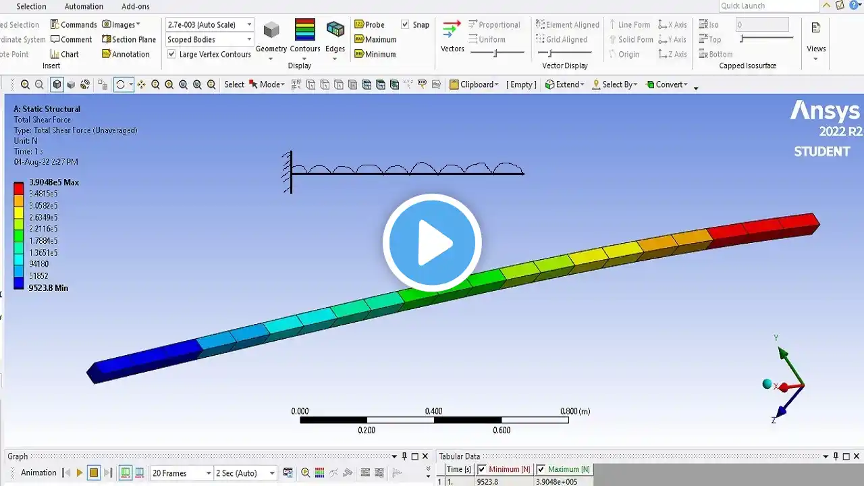Play the result animation
The image size is (864, 486).
click(x=80, y=473)
